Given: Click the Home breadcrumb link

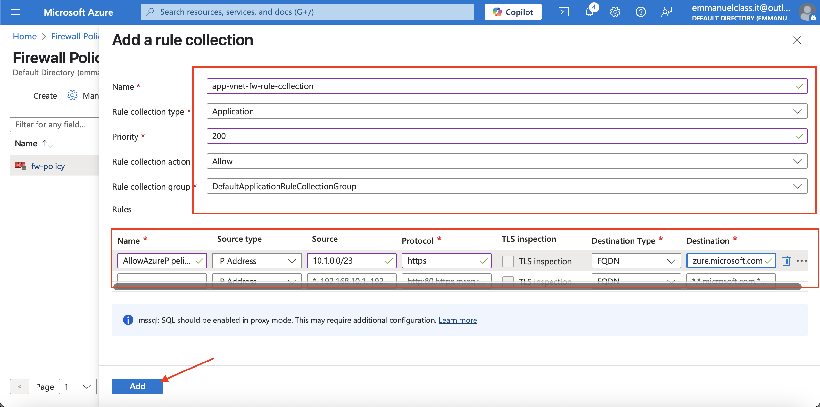Looking at the screenshot, I should (x=25, y=36).
